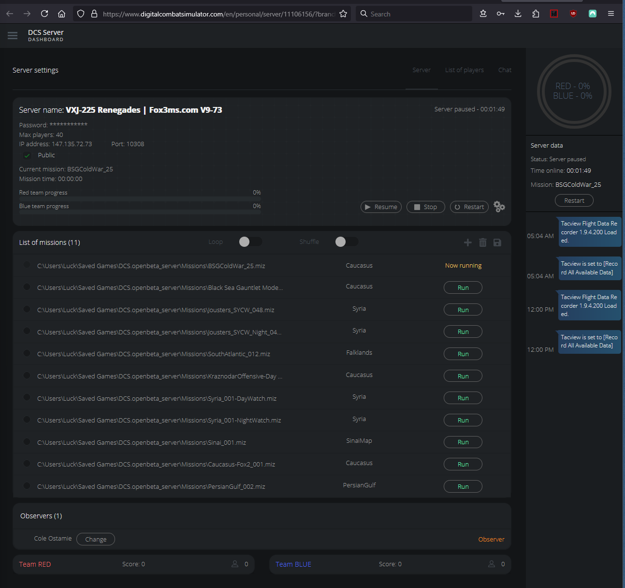Add a mission with the plus icon
Viewport: 625px width, 588px height.
coord(467,242)
